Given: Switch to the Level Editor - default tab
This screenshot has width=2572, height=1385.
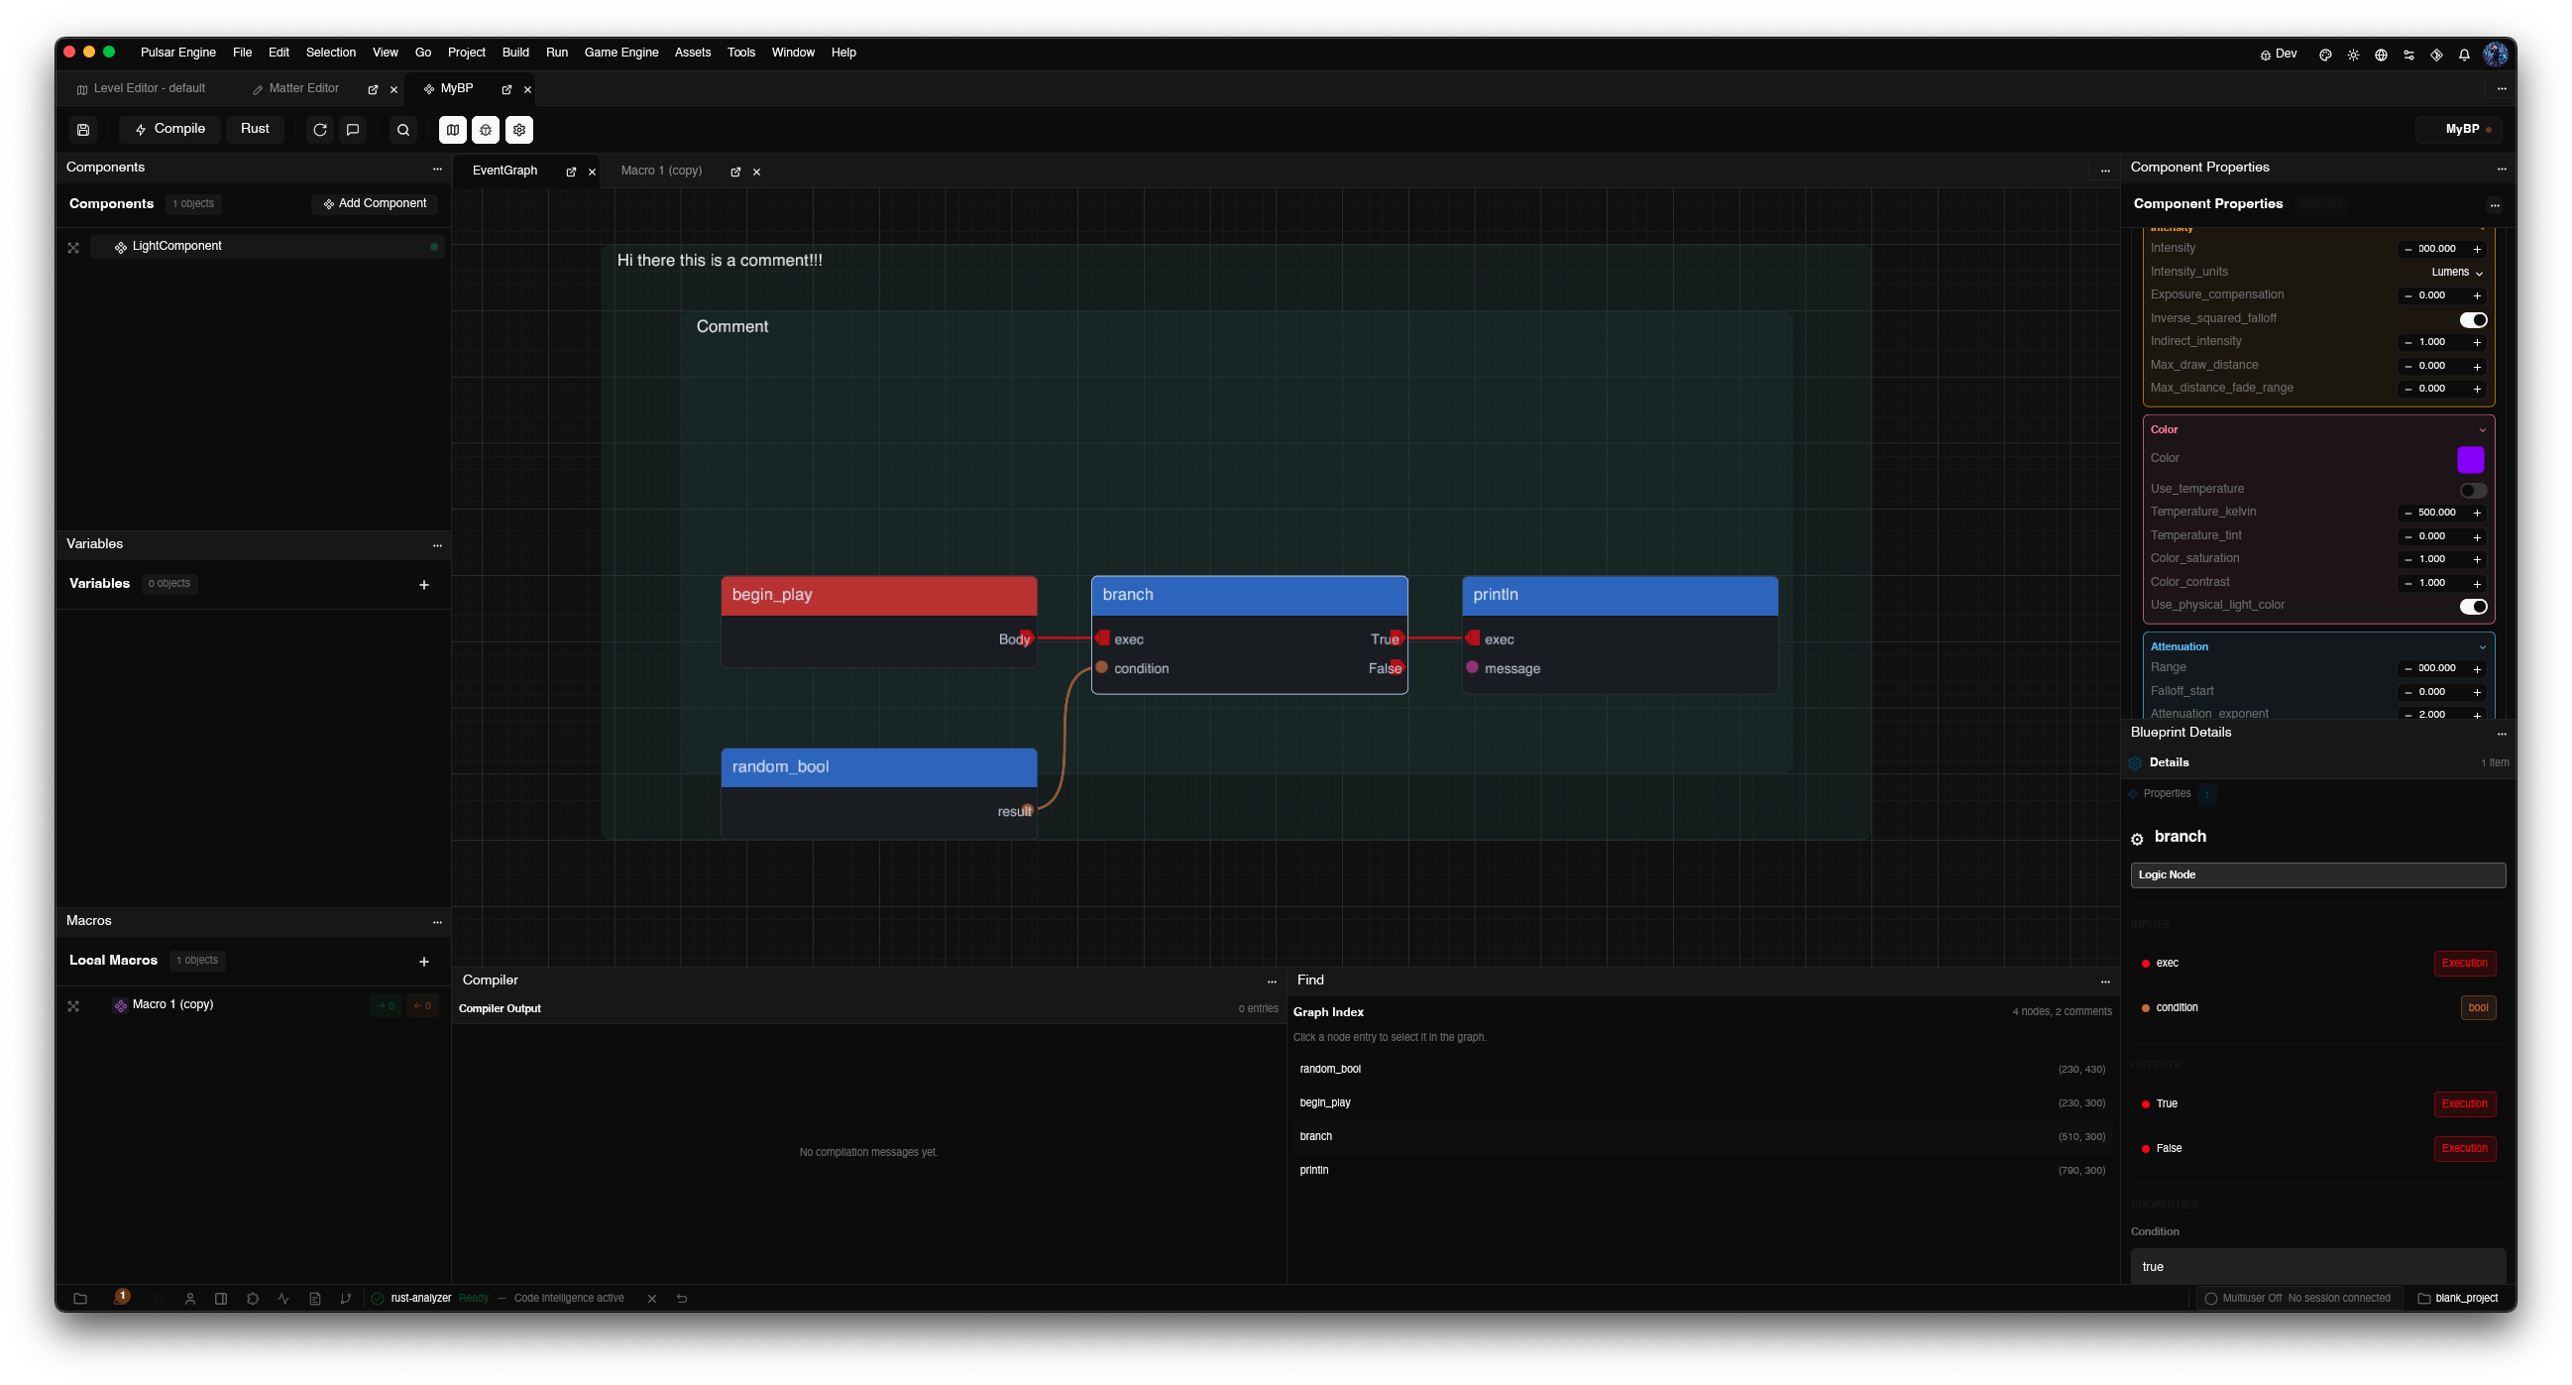Looking at the screenshot, I should click(141, 89).
